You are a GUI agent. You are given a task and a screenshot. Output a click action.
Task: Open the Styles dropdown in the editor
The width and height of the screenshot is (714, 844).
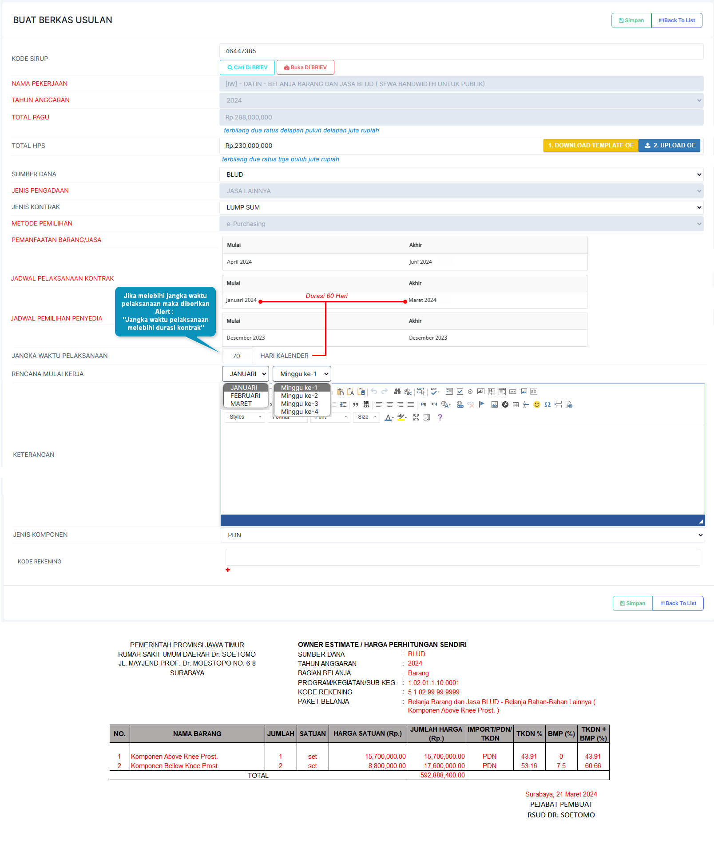pyautogui.click(x=245, y=417)
